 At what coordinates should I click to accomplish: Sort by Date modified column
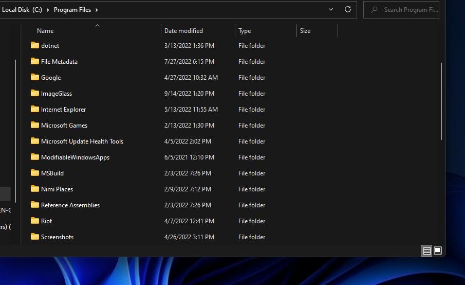[x=183, y=30]
